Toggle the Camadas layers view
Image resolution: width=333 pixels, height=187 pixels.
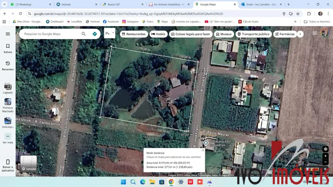tap(28, 163)
